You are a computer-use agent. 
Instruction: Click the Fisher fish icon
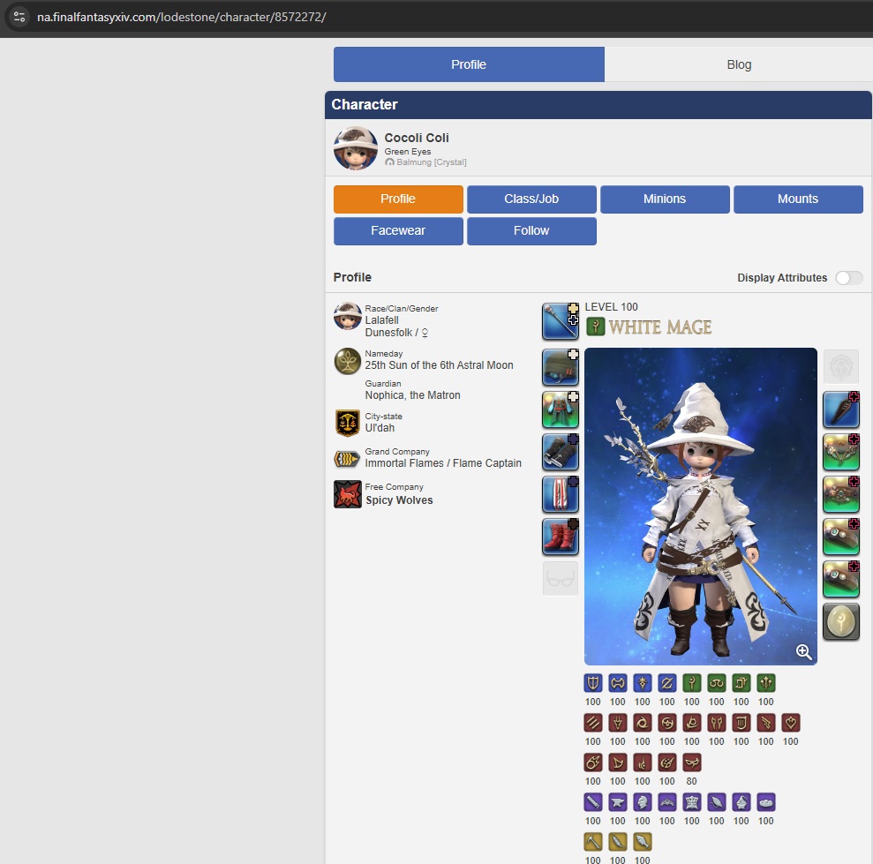click(x=643, y=842)
